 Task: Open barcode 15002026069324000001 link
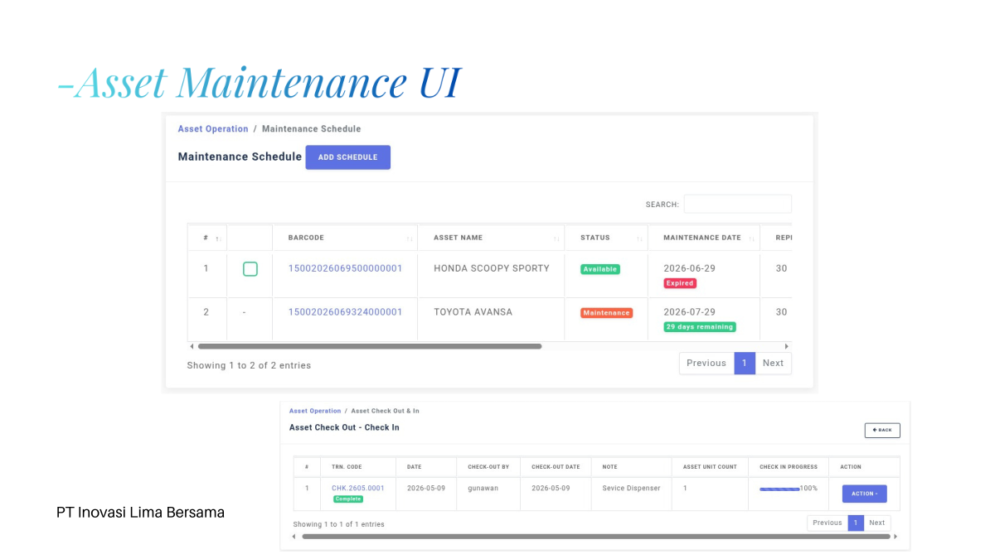pos(345,312)
